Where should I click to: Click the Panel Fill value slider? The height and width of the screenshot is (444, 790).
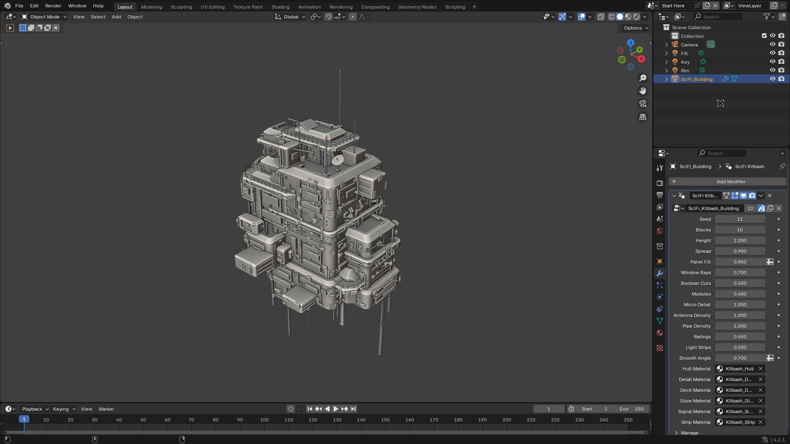pos(740,262)
